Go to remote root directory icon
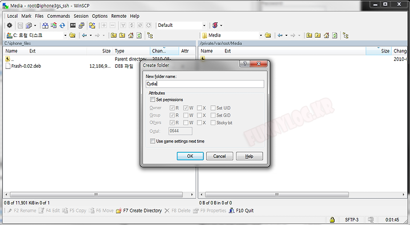 tap(318, 35)
